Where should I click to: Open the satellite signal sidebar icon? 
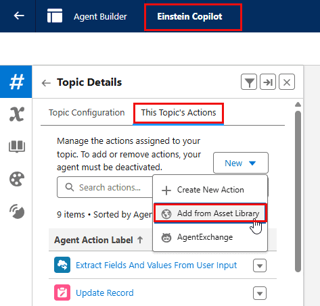click(x=17, y=211)
